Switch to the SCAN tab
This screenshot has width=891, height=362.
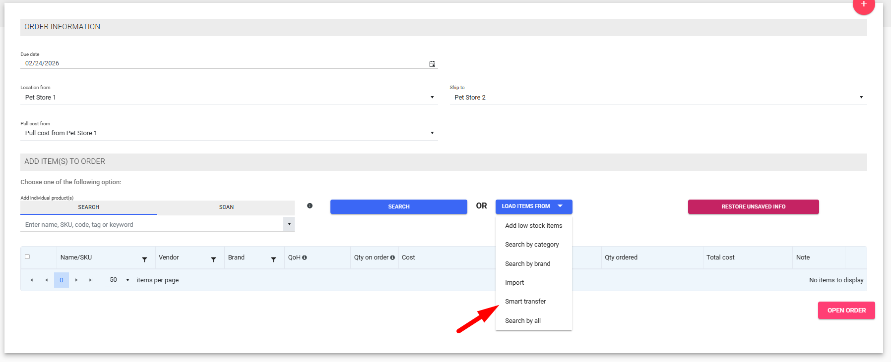tap(226, 207)
